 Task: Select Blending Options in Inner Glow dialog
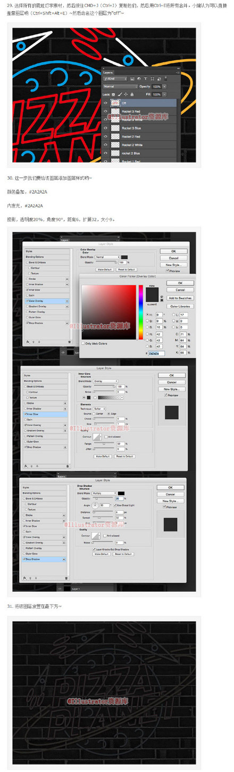point(33,381)
